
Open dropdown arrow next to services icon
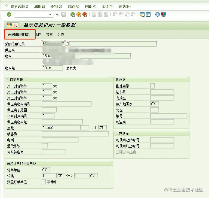point(16,25)
